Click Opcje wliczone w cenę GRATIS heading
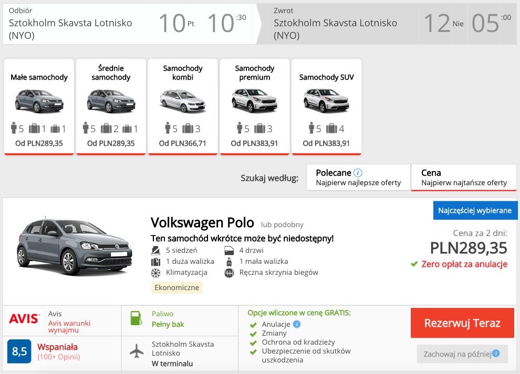Viewport: 520px width, 374px height. pos(299,313)
